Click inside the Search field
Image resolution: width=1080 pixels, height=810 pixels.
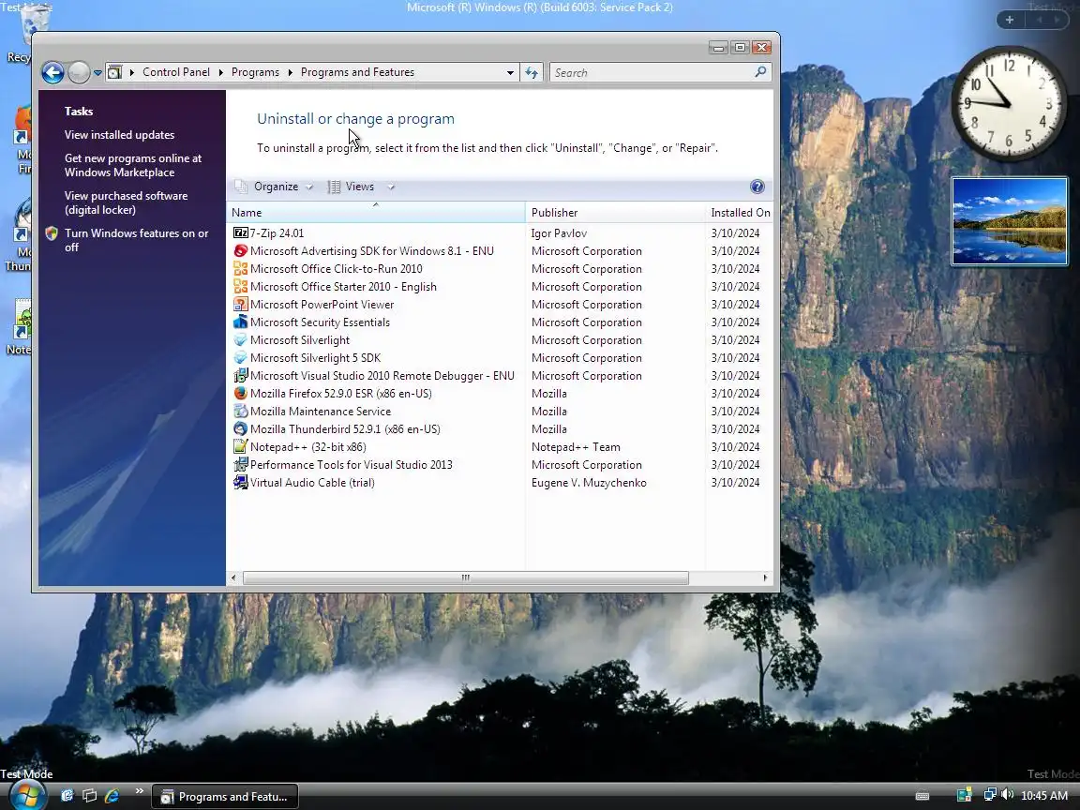(x=651, y=72)
